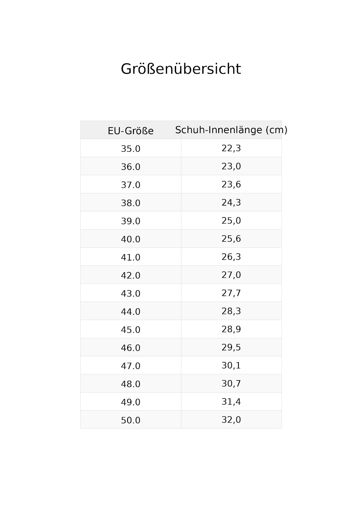Select the EU-Größe column header
Viewport: 362px width, 523px height.
(x=131, y=130)
